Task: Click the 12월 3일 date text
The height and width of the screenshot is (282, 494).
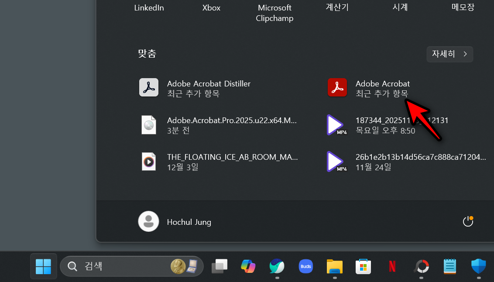Action: coord(183,167)
